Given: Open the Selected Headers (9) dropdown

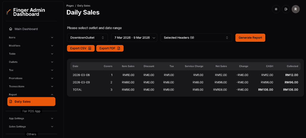Looking at the screenshot, I should [x=196, y=38].
